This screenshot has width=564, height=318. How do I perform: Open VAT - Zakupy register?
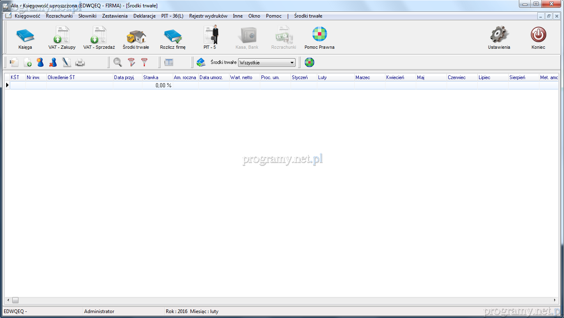coord(62,37)
